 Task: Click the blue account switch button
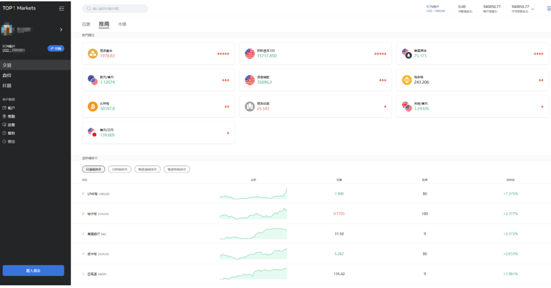tap(56, 49)
